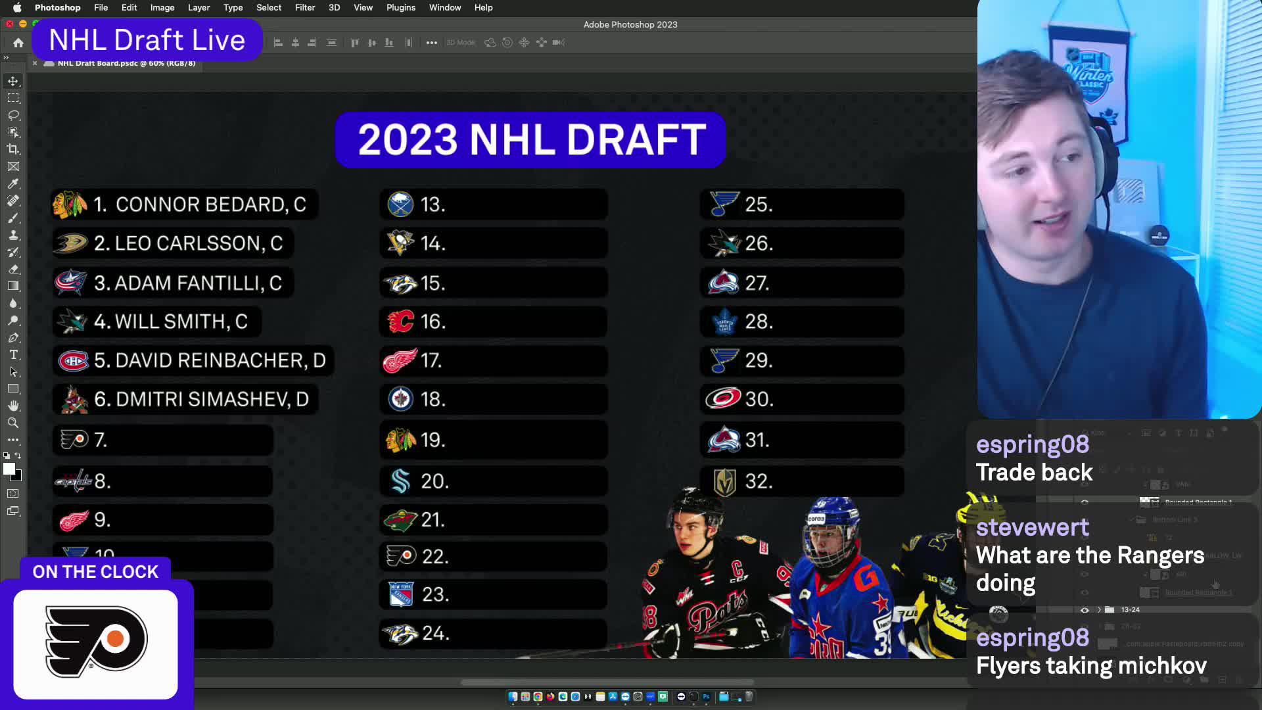Click the horizontal canvas scrollbar

click(607, 682)
